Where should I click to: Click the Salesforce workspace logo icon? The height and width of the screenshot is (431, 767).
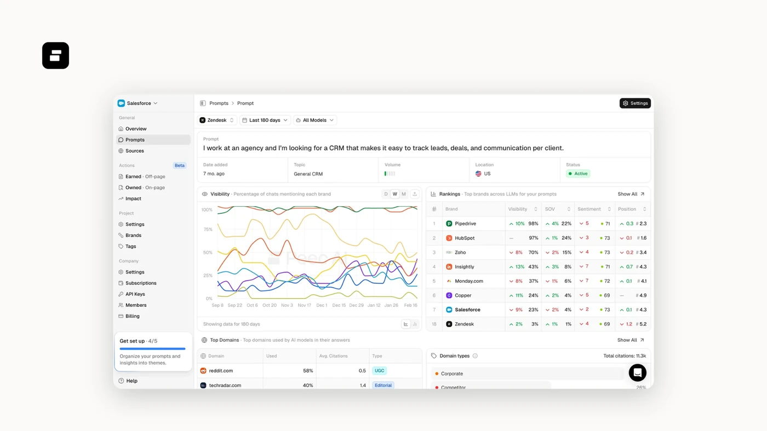[x=121, y=103]
